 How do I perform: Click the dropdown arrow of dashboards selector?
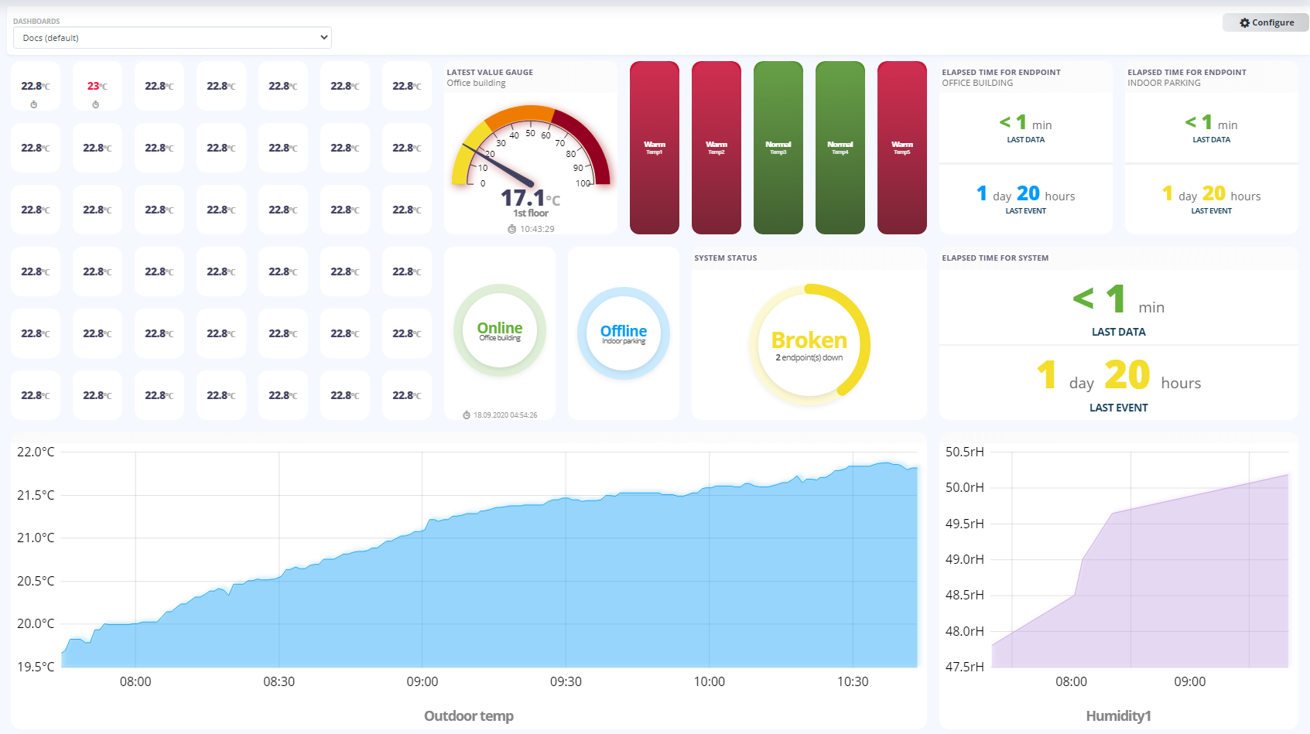click(x=324, y=37)
